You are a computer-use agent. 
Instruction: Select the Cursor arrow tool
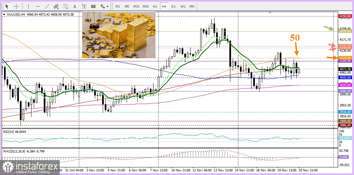(x=7, y=6)
